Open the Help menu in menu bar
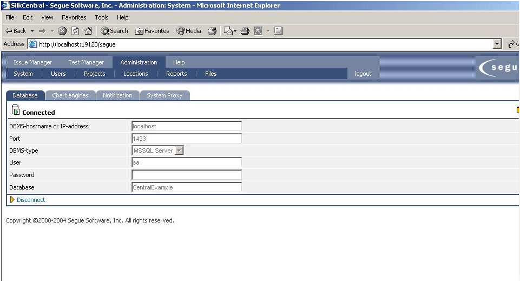Image resolution: width=520 pixels, height=281 pixels. (x=122, y=17)
